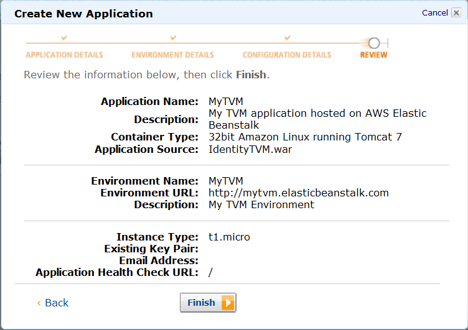Viewport: 468px width, 330px height.
Task: Click the orange arrow on Finish button
Action: pos(228,303)
